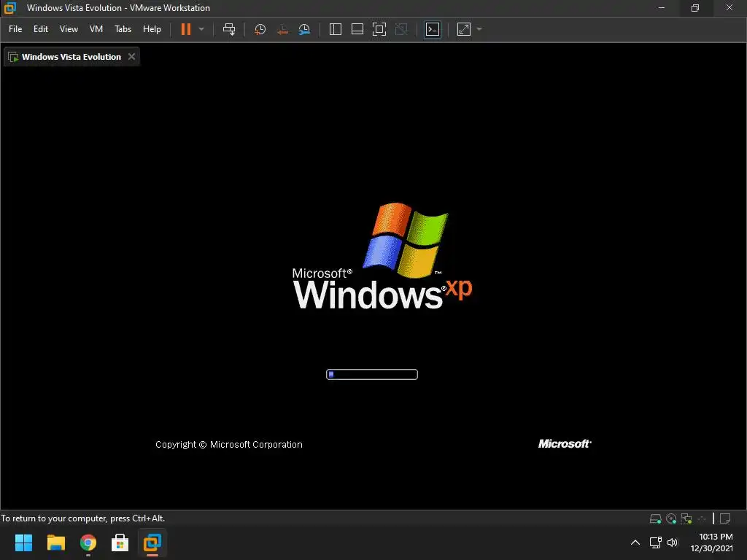
Task: Open the Help menu
Action: pos(152,29)
